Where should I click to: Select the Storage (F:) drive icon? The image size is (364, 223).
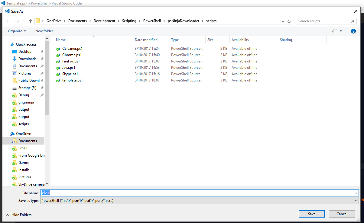coord(15,88)
